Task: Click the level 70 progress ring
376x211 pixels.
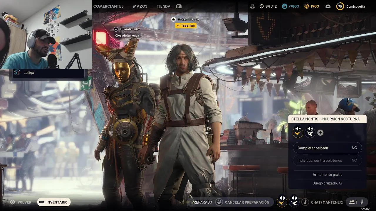Action: pyautogui.click(x=340, y=6)
